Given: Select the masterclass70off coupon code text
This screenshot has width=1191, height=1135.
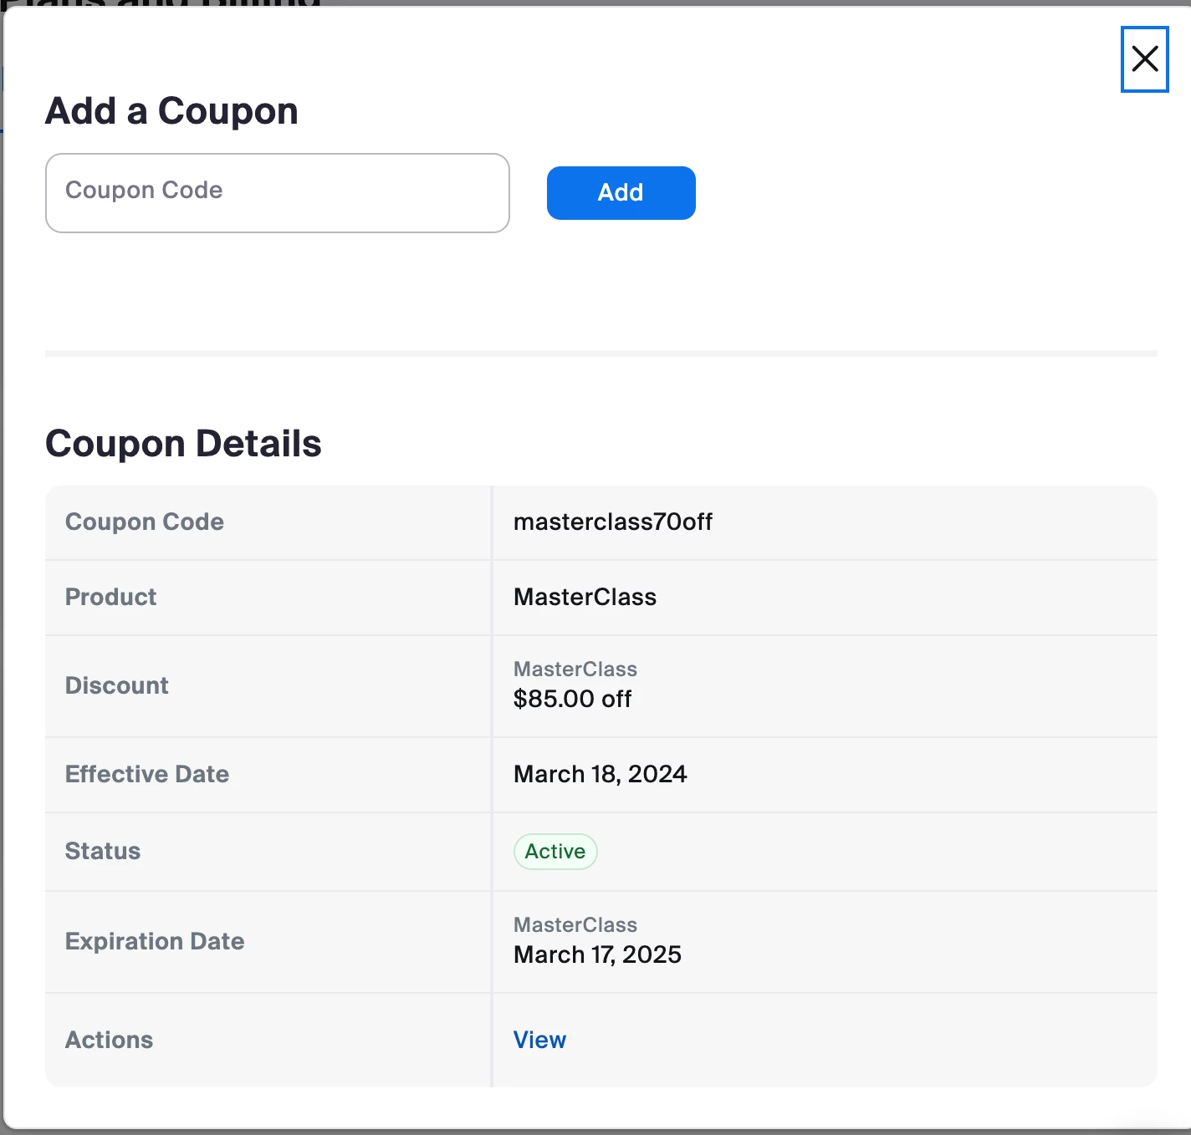Looking at the screenshot, I should [x=612, y=522].
